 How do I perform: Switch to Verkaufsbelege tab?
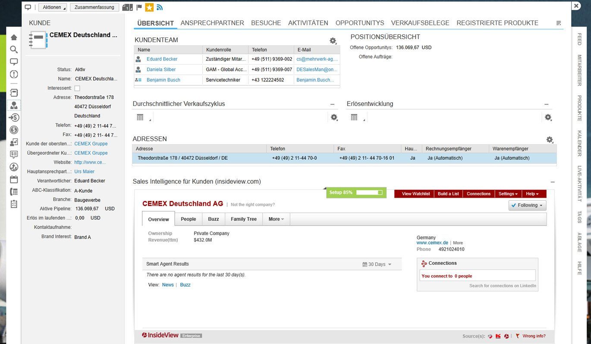pyautogui.click(x=420, y=23)
